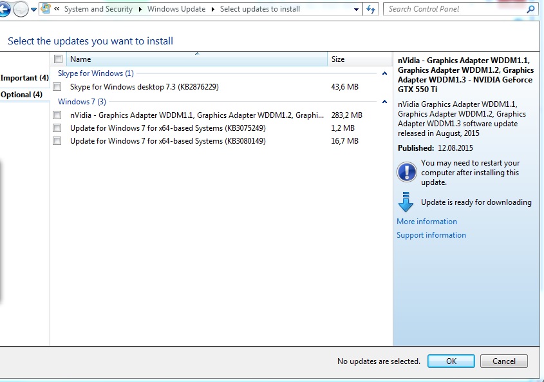Click No updates are selected status text
Viewport: 544px width, 382px height.
(379, 361)
